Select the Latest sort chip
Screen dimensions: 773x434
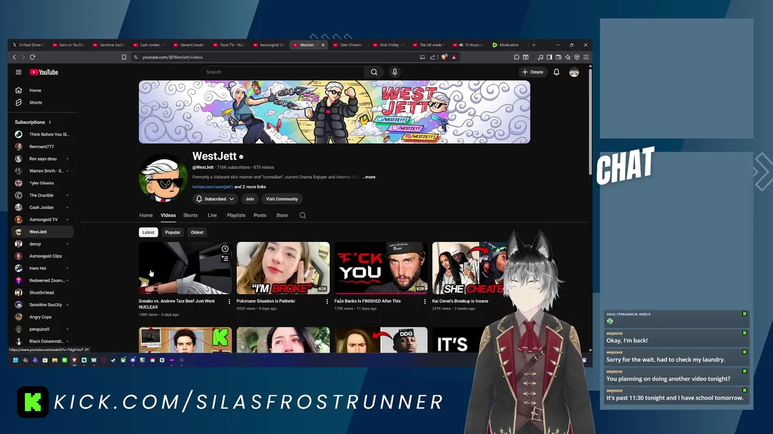tap(148, 232)
